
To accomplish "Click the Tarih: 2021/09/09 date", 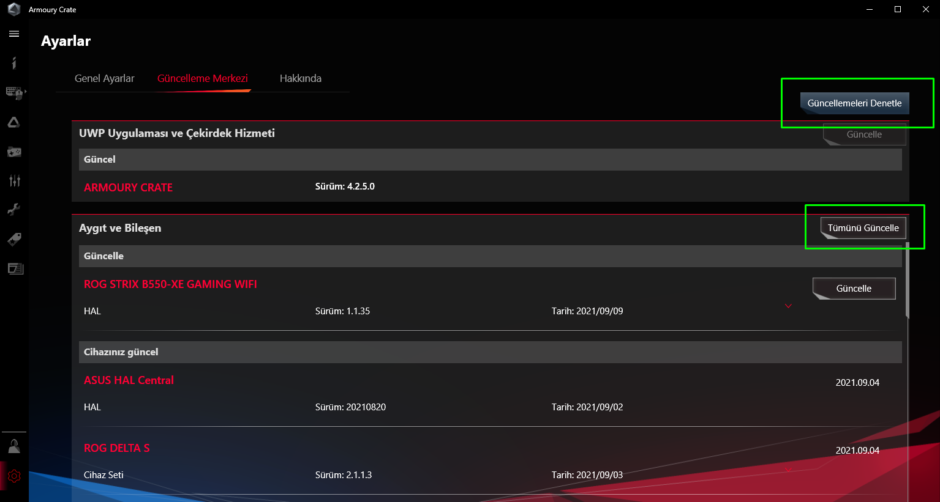I will click(x=587, y=311).
